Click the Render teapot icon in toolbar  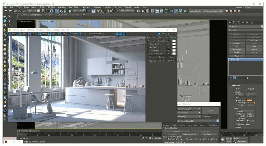(x=185, y=11)
